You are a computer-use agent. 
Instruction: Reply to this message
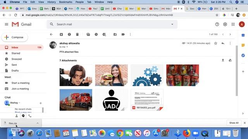[223, 43]
